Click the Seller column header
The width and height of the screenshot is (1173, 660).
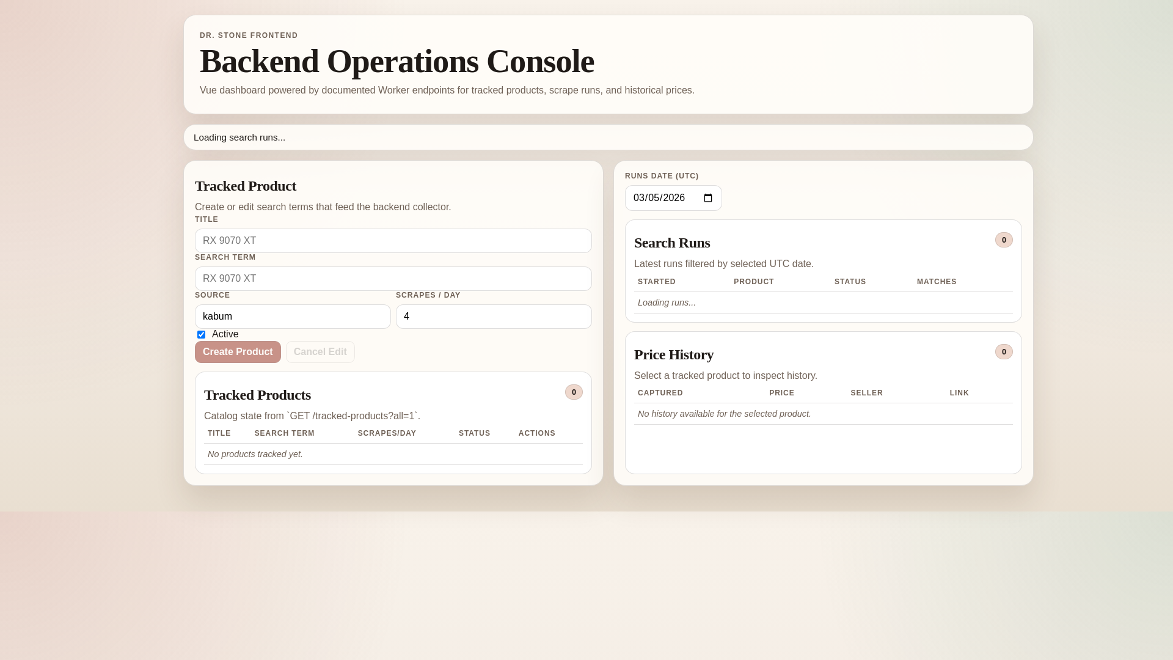866,393
